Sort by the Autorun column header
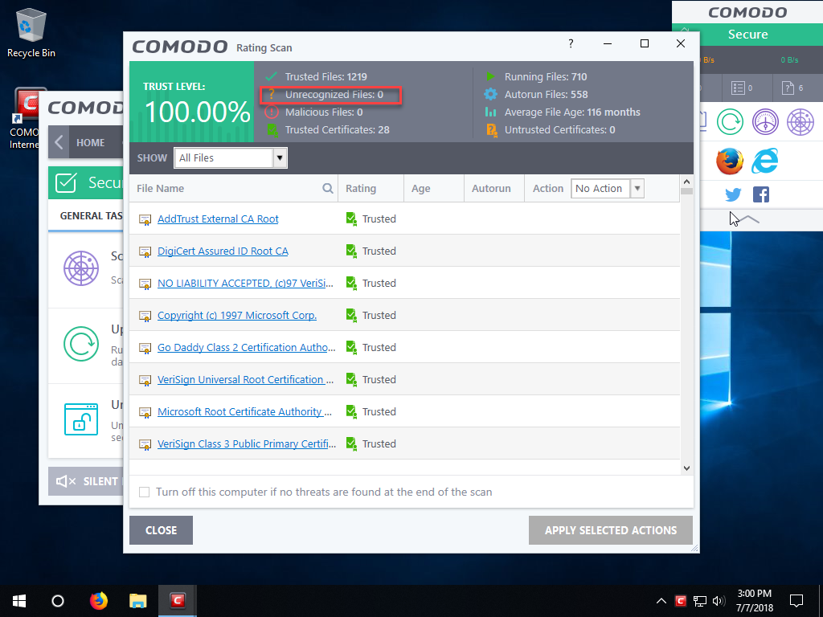The height and width of the screenshot is (617, 823). (491, 188)
